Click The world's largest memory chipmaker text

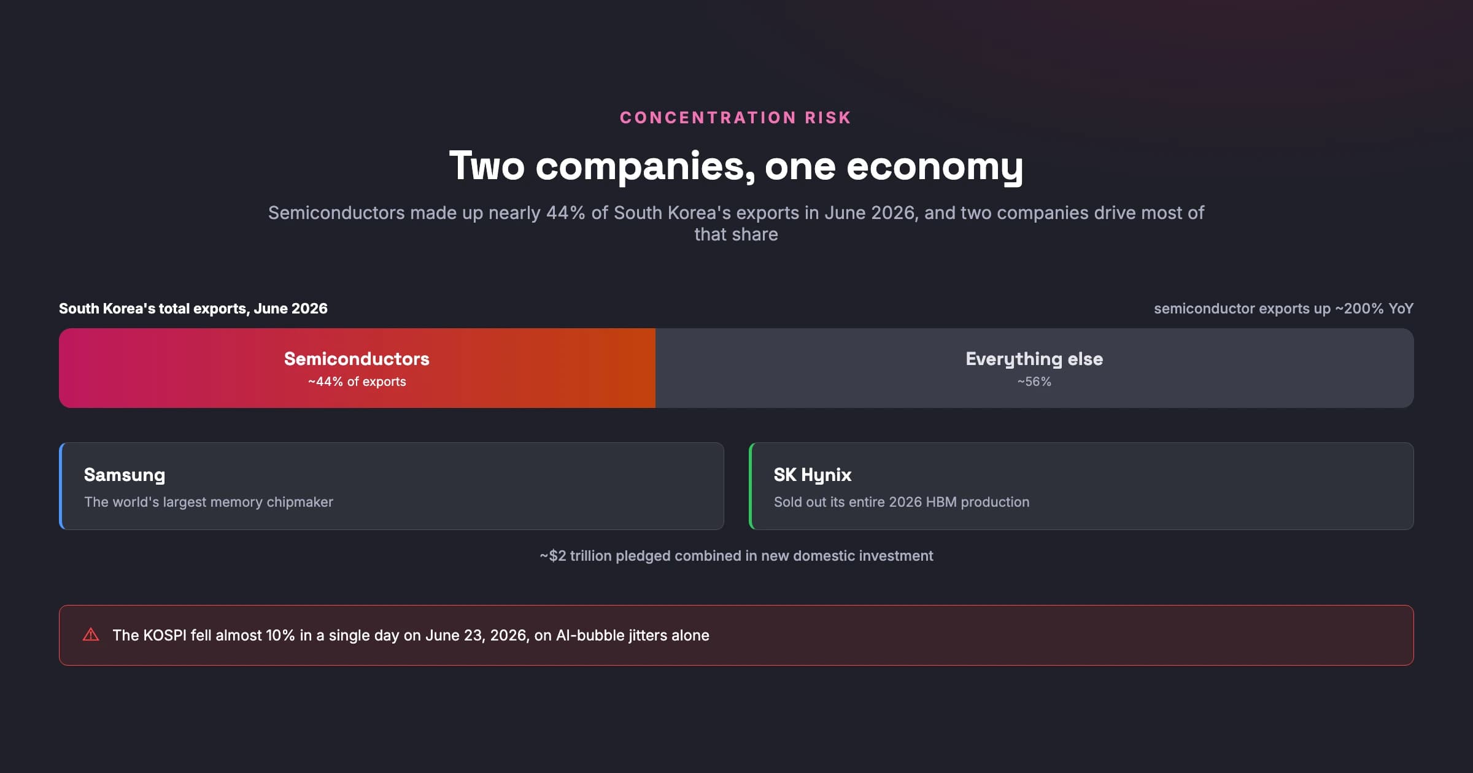coord(209,502)
